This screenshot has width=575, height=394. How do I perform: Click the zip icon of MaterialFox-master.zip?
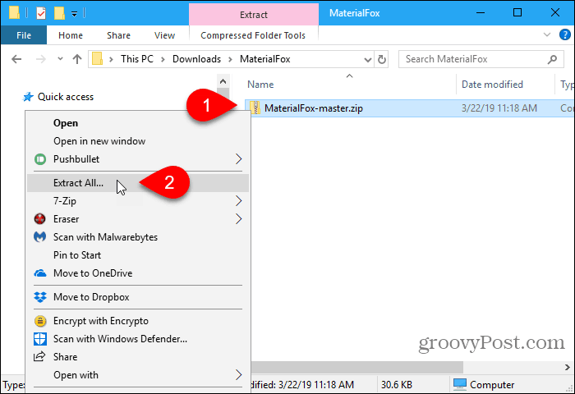click(255, 108)
